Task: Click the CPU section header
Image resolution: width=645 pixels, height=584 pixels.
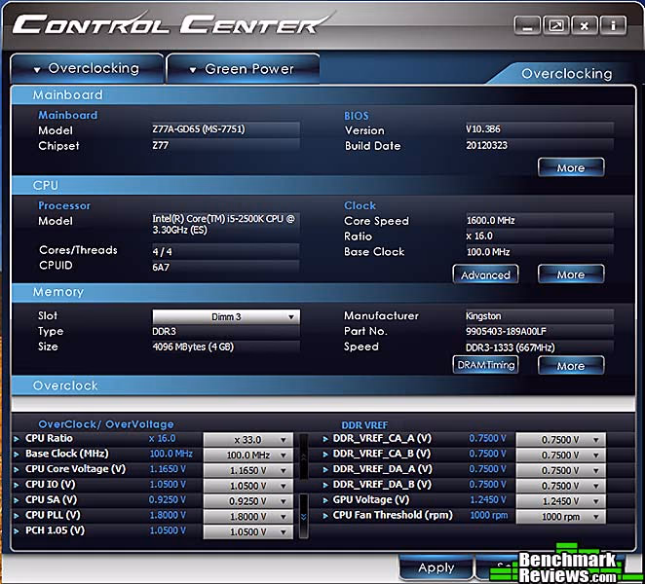Action: (322, 185)
